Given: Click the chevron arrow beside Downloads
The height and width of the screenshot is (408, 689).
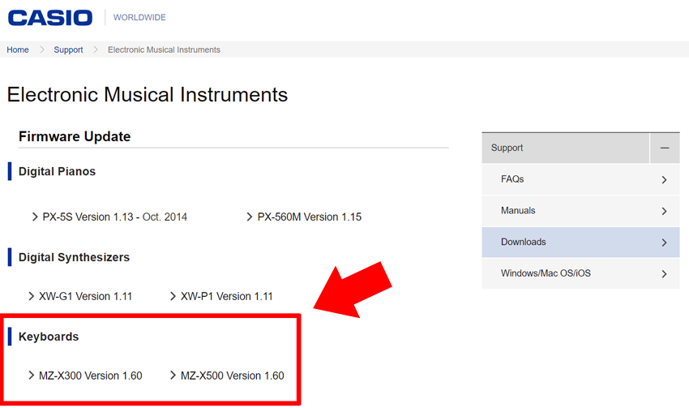Looking at the screenshot, I should (x=664, y=243).
